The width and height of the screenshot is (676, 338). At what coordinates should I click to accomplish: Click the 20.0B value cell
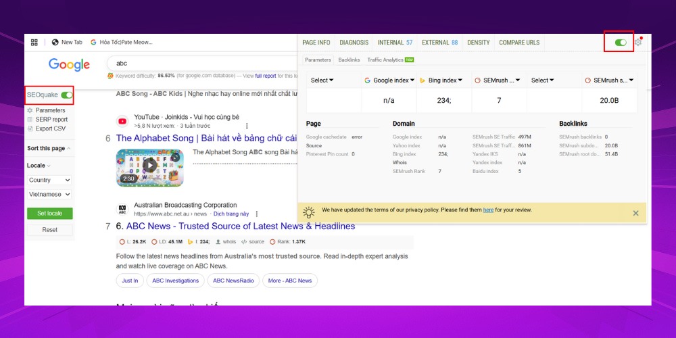(x=610, y=101)
